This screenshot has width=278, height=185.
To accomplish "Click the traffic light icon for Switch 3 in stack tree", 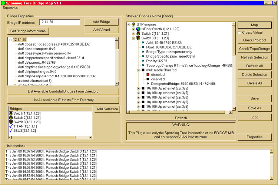I will coord(138,38).
